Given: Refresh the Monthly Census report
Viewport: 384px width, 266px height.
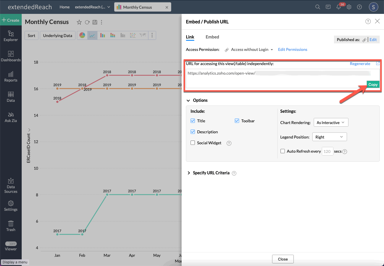Looking at the screenshot, I should (x=87, y=22).
